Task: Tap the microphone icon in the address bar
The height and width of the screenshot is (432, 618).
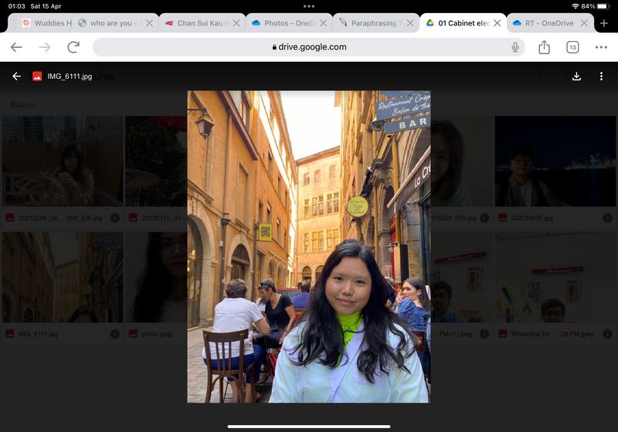Action: pos(515,47)
